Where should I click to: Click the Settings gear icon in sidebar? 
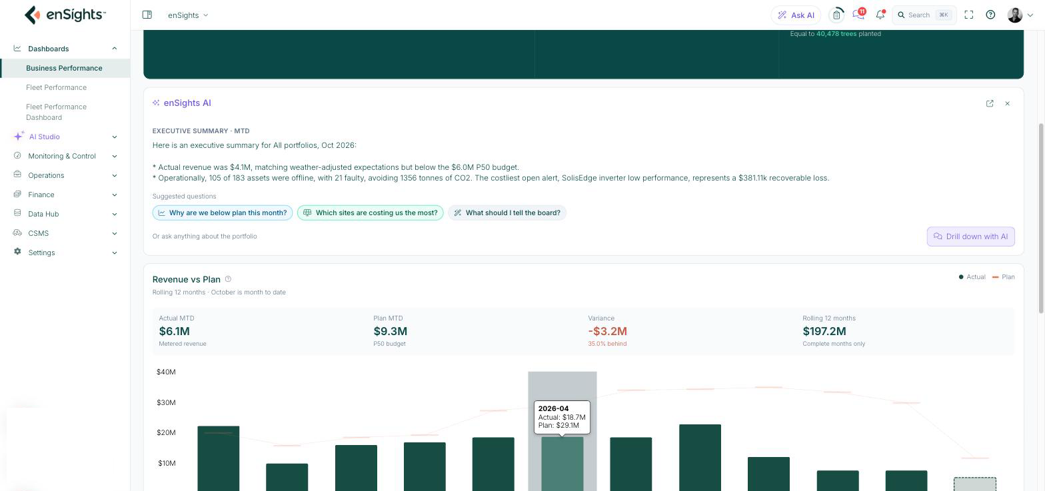pyautogui.click(x=17, y=252)
